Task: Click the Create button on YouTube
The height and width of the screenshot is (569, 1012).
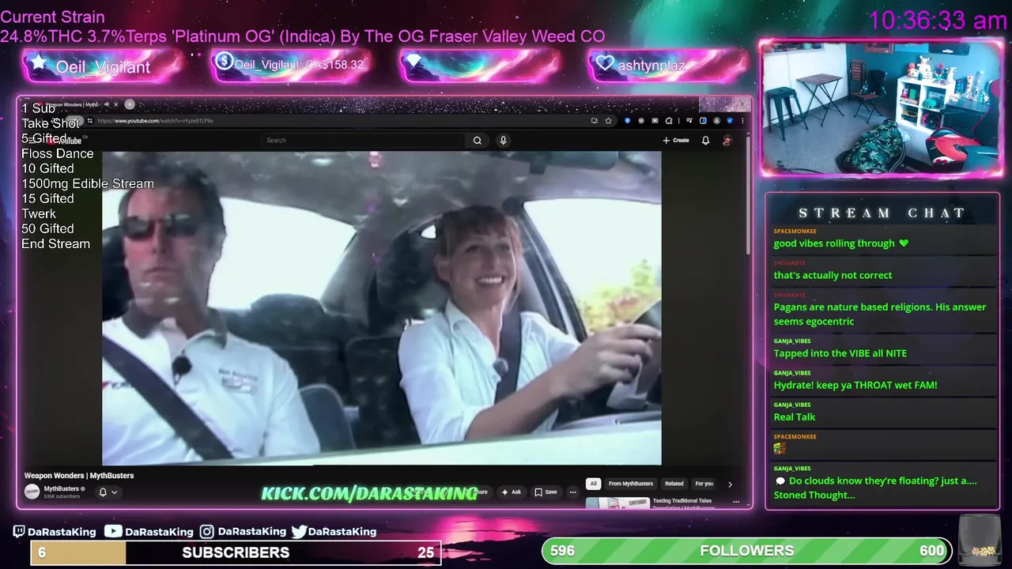Action: click(x=676, y=140)
